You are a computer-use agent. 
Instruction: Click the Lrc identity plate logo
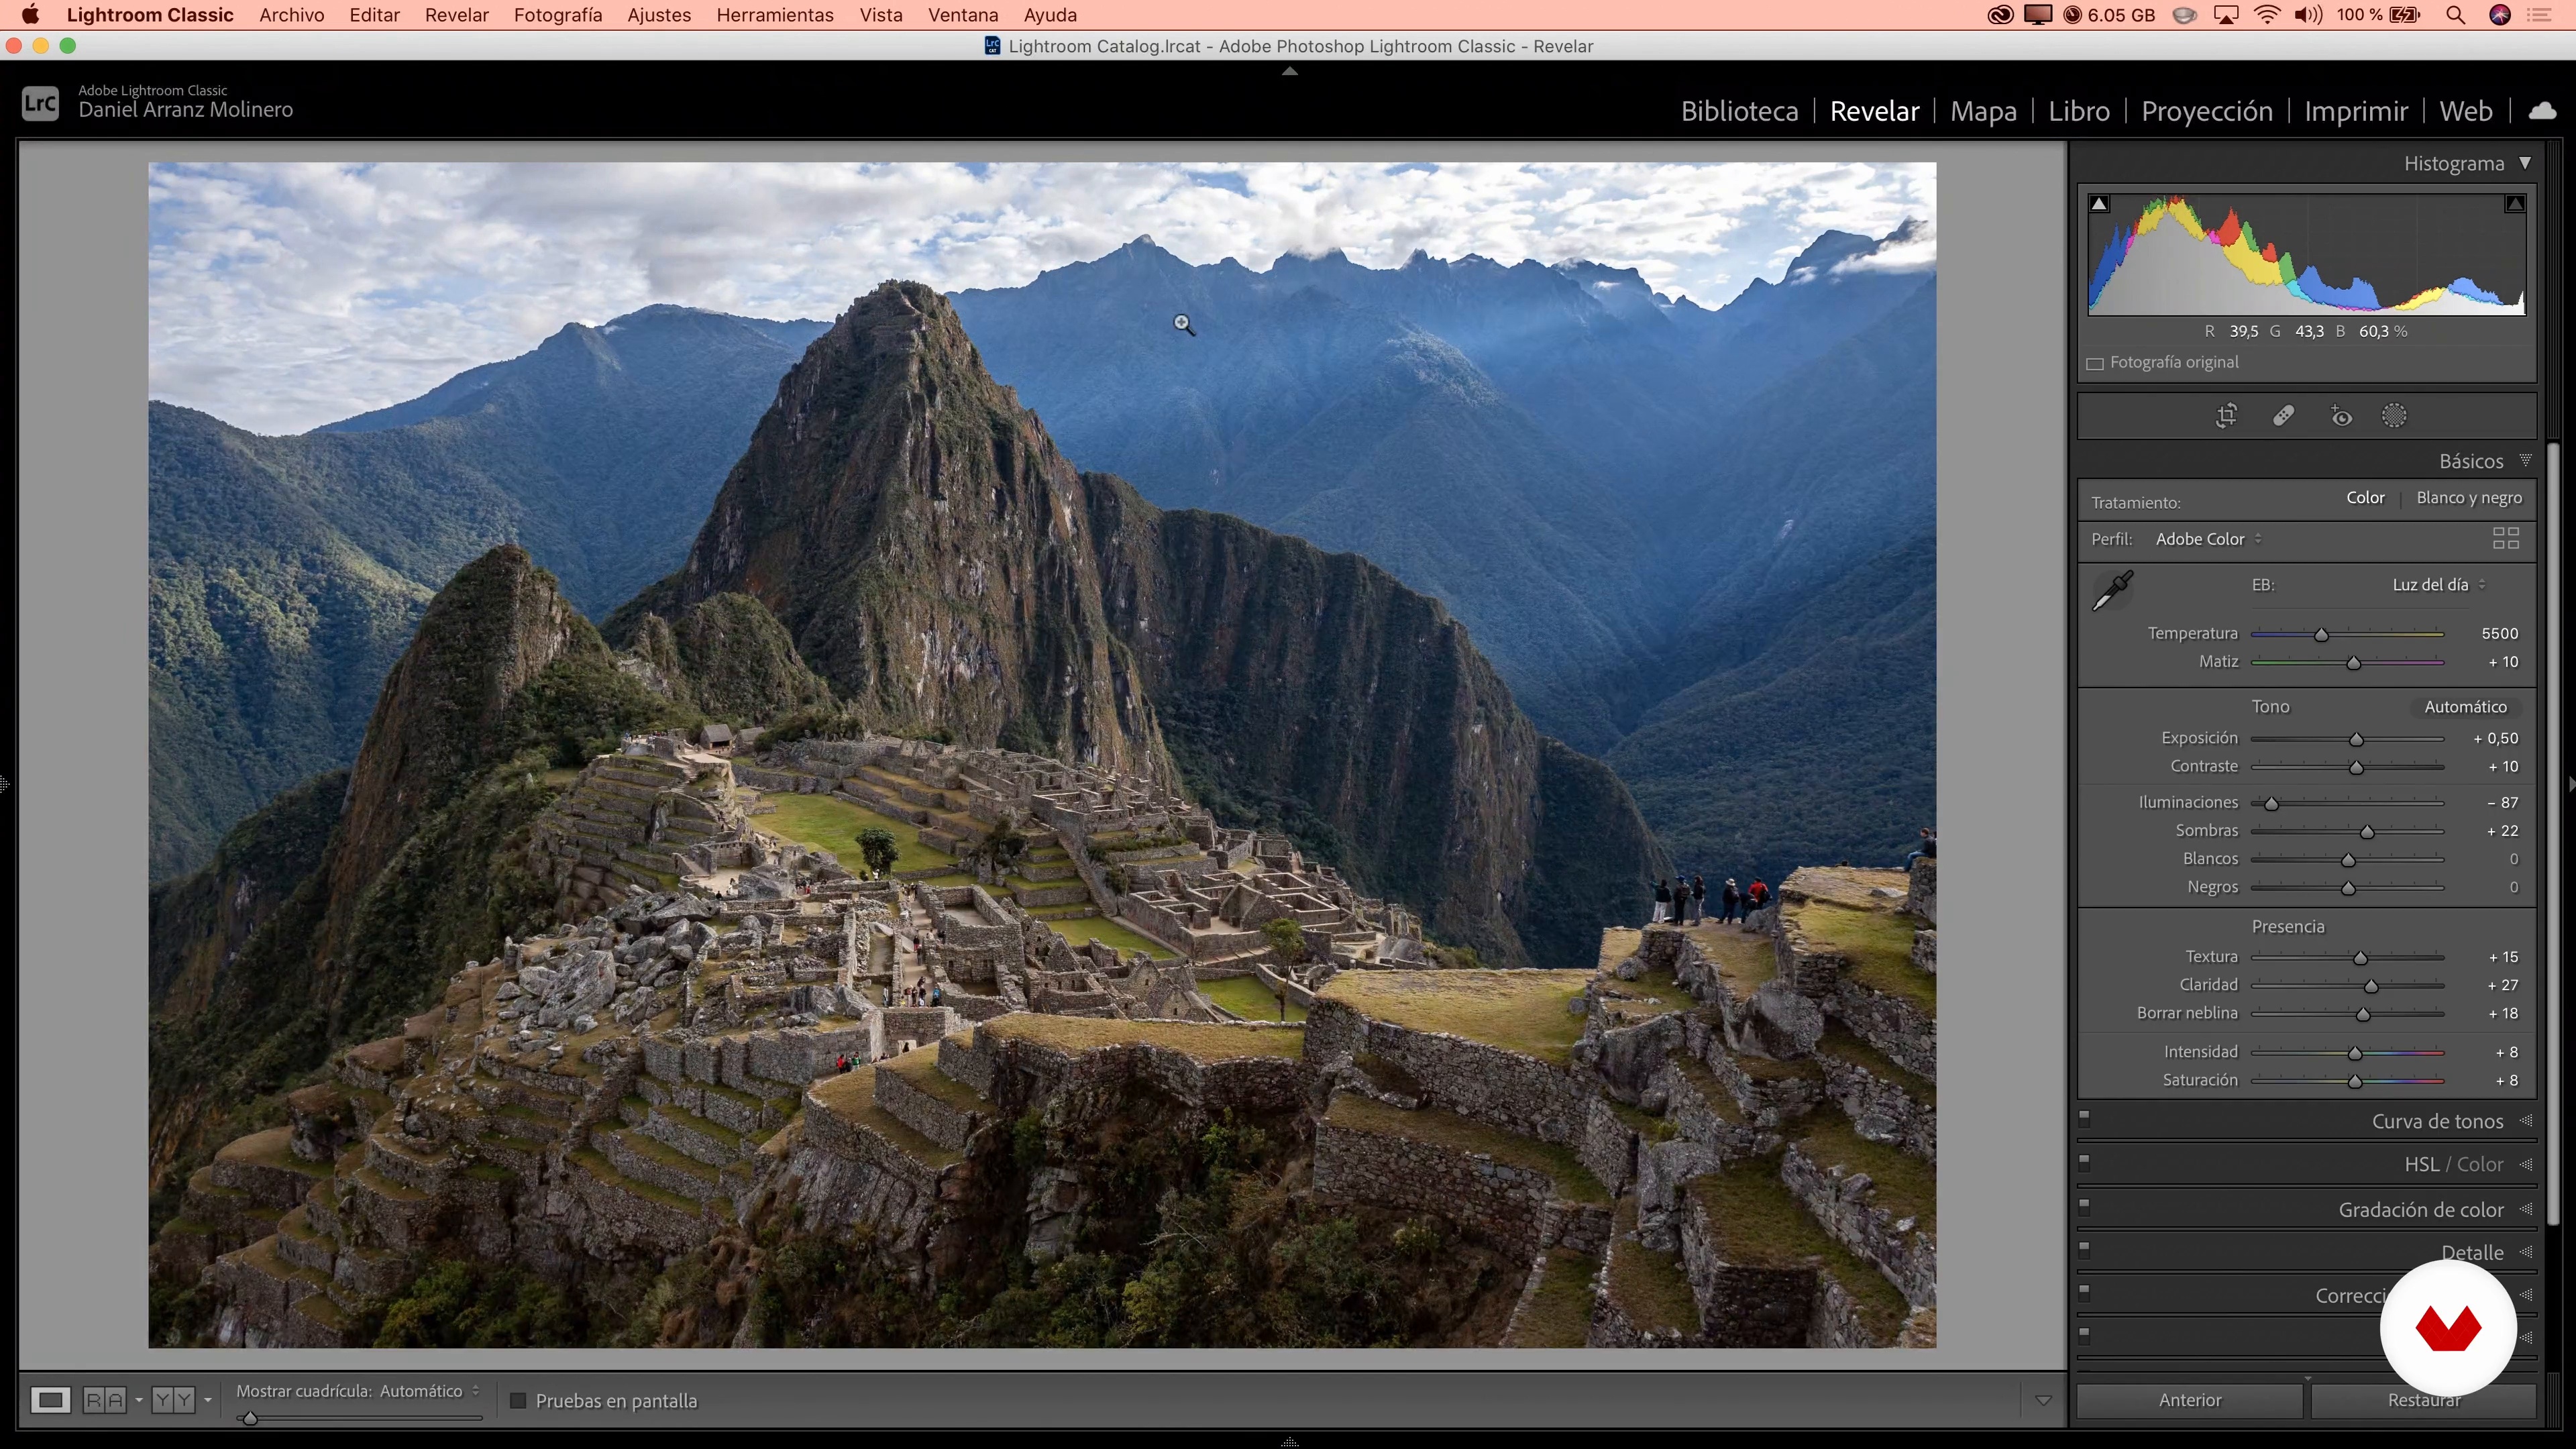(40, 103)
